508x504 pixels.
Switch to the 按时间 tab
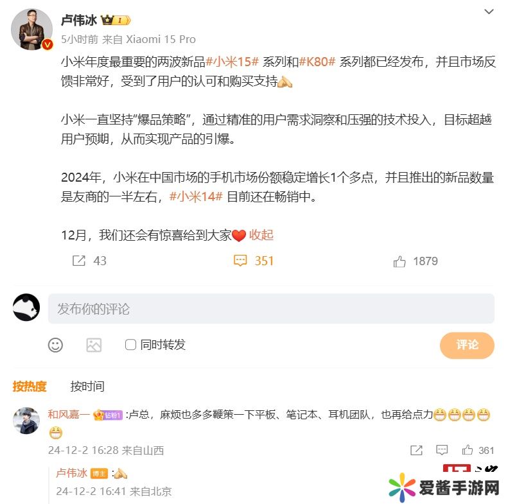click(87, 387)
